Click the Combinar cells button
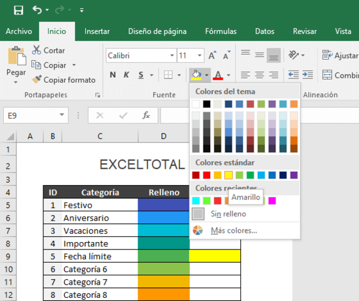Image resolution: width=359 pixels, height=301 pixels. coord(340,75)
